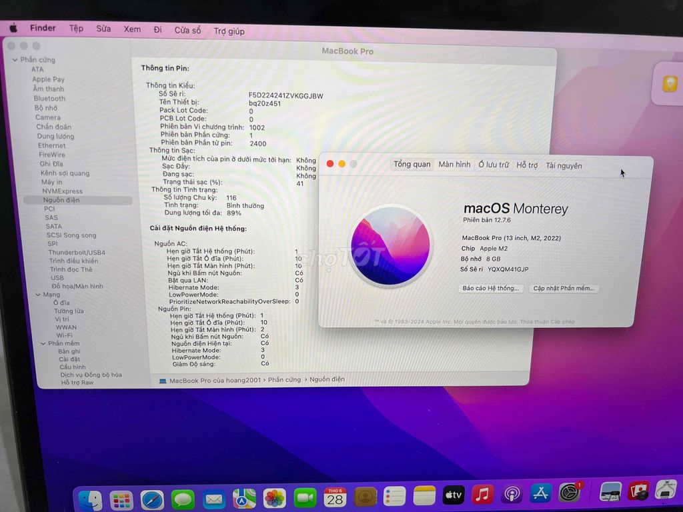Collapse the Phần cứng section
This screenshot has width=683, height=512.
coord(15,59)
